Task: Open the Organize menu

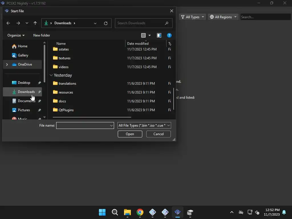Action: (16, 35)
